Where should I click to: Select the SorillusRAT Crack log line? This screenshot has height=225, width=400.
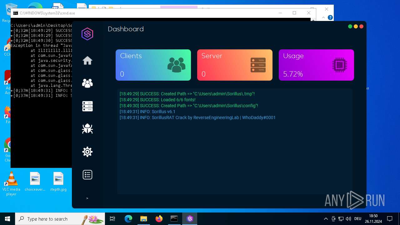click(x=197, y=117)
